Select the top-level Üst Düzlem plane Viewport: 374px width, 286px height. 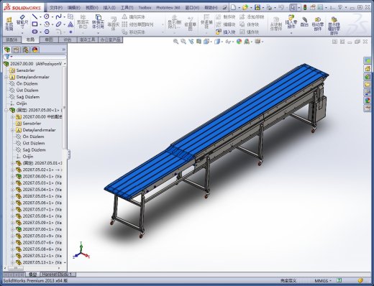27,91
